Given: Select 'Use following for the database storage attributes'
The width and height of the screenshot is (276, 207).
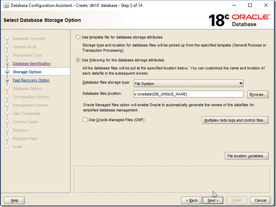Looking at the screenshot, I should point(78,60).
